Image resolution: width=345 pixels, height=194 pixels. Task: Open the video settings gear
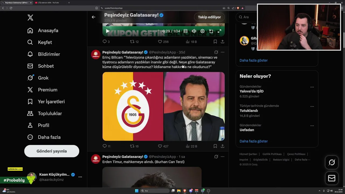tap(202, 31)
